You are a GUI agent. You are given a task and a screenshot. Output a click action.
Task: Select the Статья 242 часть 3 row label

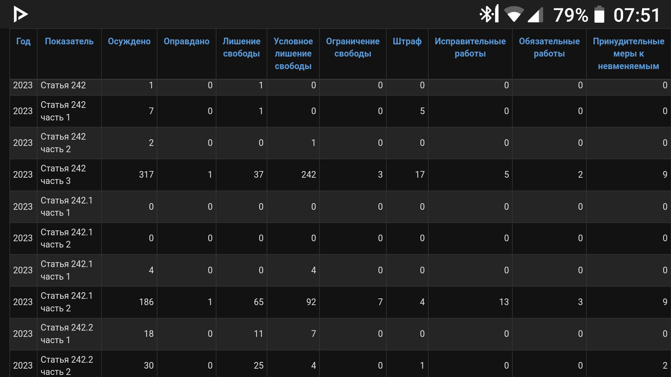(x=63, y=175)
